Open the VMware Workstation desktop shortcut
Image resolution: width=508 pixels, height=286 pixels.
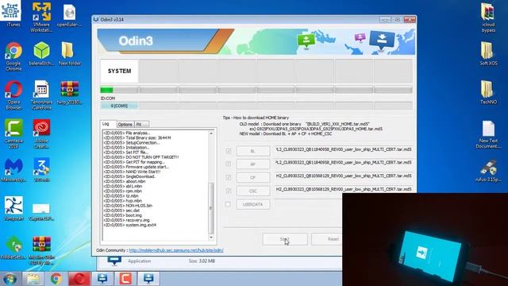point(41,16)
